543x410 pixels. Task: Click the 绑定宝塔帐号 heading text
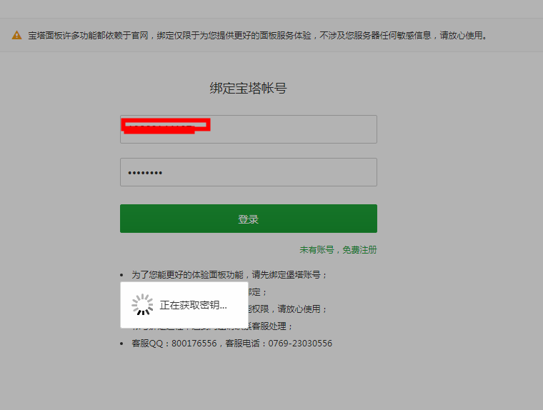tap(249, 88)
